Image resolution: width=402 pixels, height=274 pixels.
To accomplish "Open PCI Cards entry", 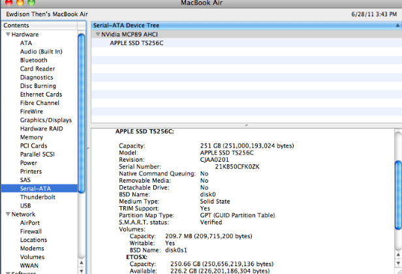I will [x=33, y=145].
